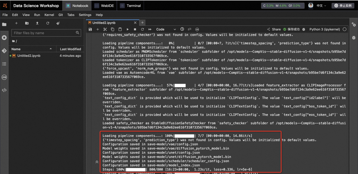Switch to the Notebook tab
This screenshot has height=174, width=358.
click(77, 6)
